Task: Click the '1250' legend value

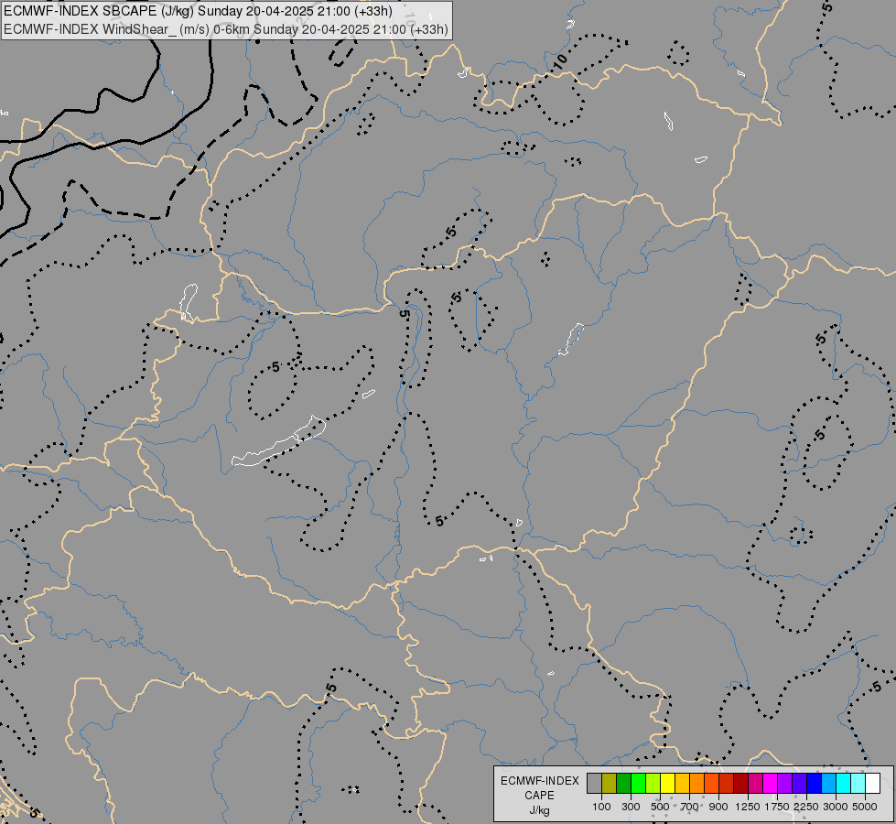Action: (748, 807)
